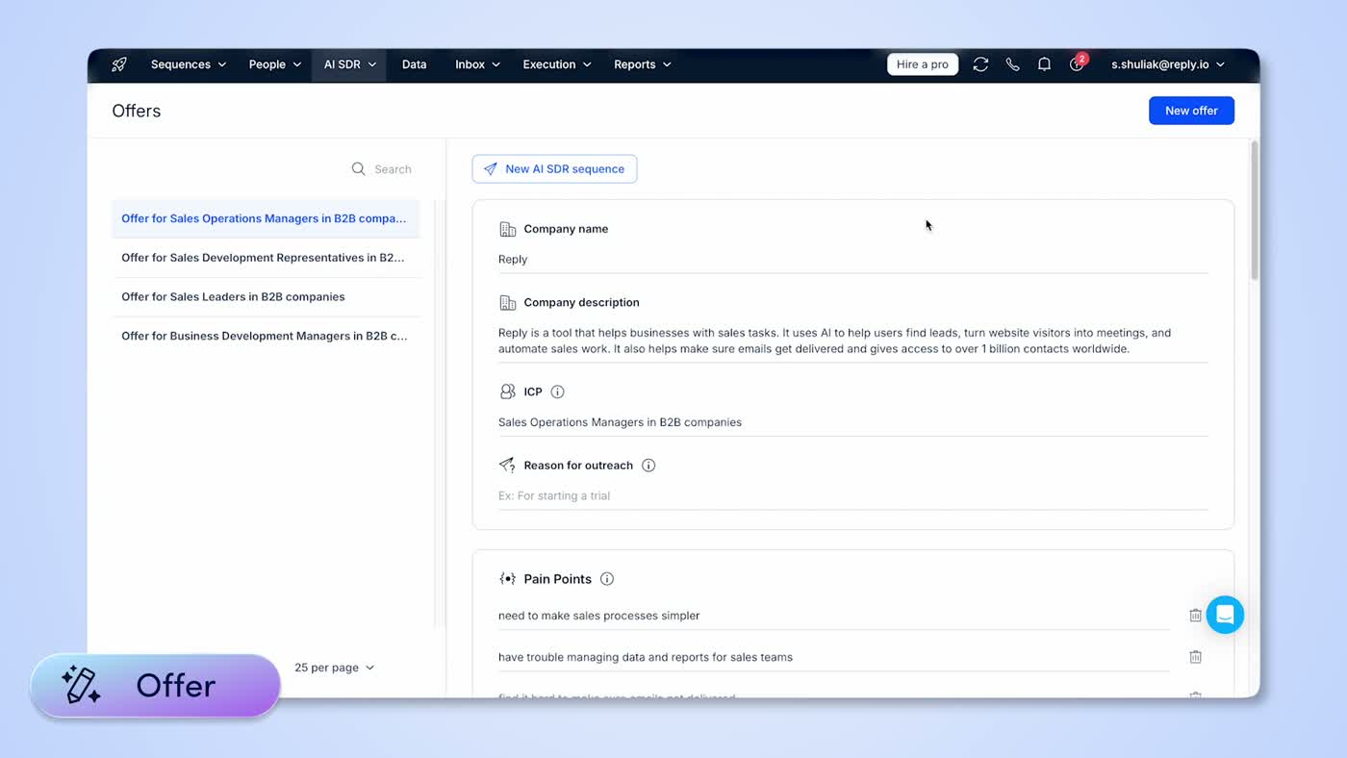1347x758 pixels.
Task: Go to the Data section
Action: (x=414, y=64)
